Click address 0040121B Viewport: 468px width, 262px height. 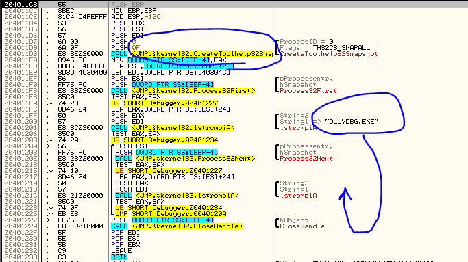pos(21,189)
